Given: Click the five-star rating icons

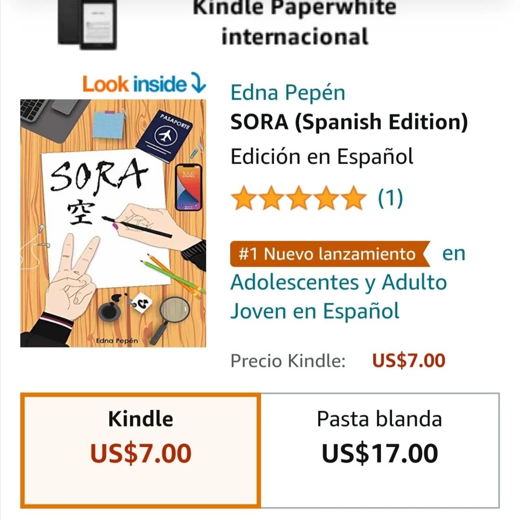Looking at the screenshot, I should pyautogui.click(x=299, y=198).
